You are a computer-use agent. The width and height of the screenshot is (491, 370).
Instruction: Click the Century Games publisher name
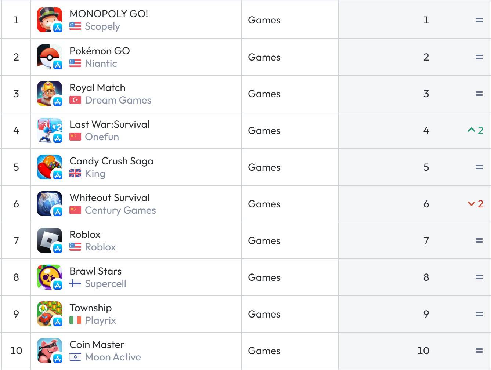pyautogui.click(x=120, y=210)
